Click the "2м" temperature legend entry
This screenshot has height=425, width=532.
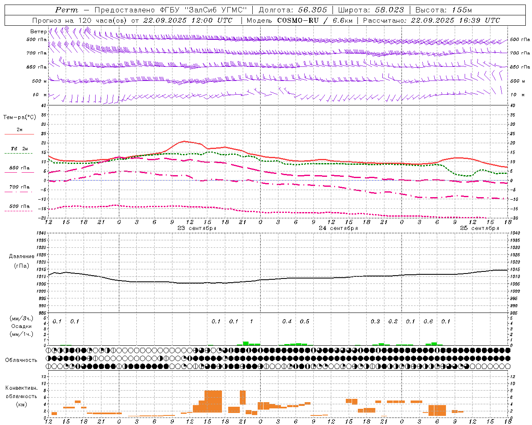20,130
